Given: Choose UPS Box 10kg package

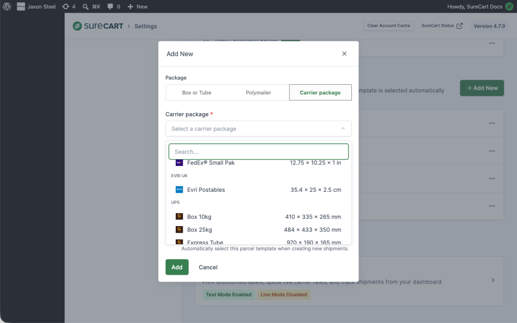Looking at the screenshot, I should click(258, 217).
